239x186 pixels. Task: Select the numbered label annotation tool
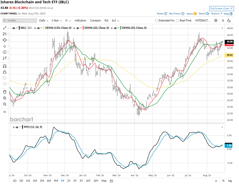5,52
